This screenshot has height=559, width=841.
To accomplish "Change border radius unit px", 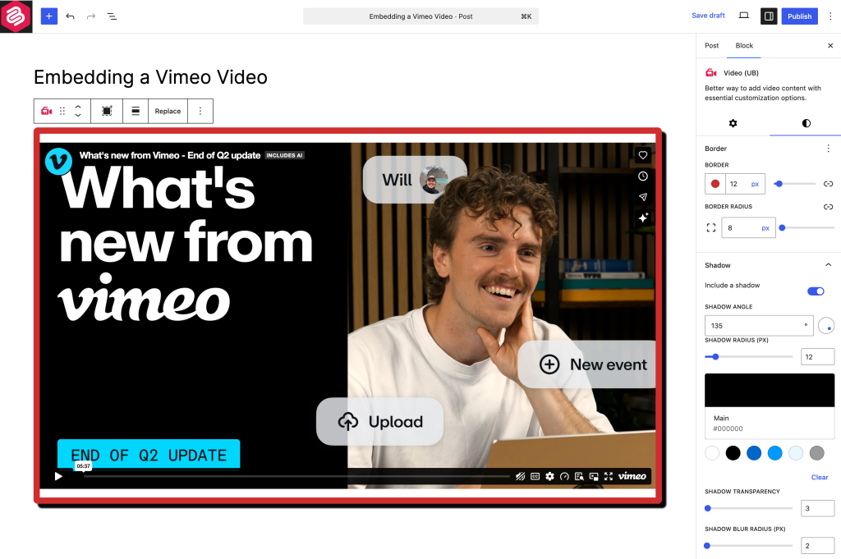I will [765, 227].
